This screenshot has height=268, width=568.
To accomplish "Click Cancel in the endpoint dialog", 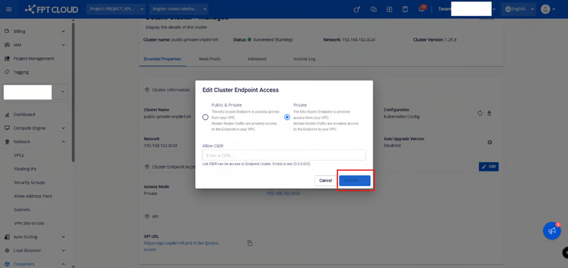I will pos(325,180).
